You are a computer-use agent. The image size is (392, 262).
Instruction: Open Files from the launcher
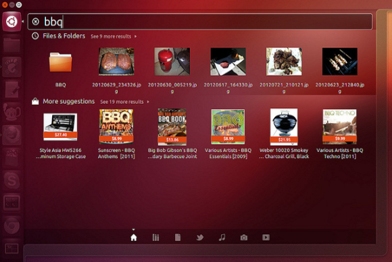coord(11,45)
